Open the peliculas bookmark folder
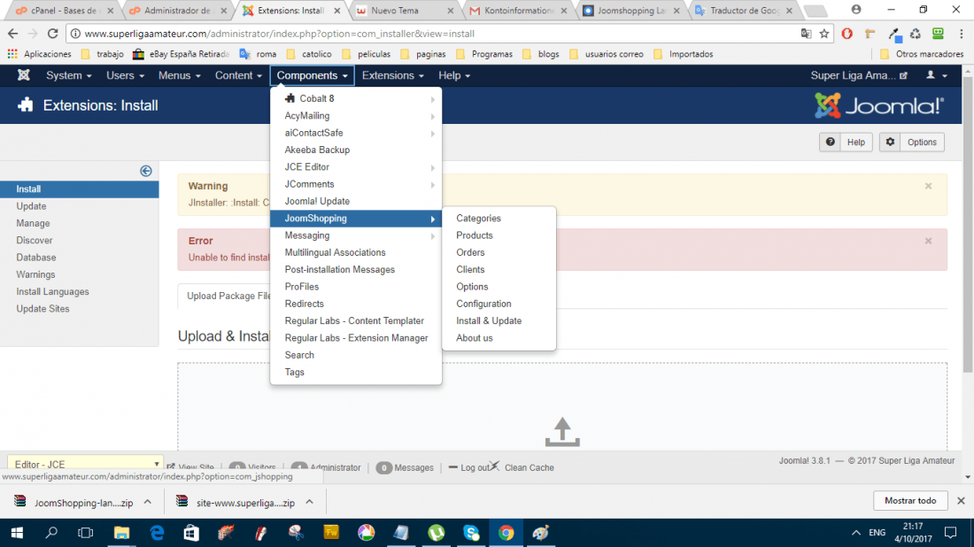This screenshot has width=974, height=547. point(367,54)
